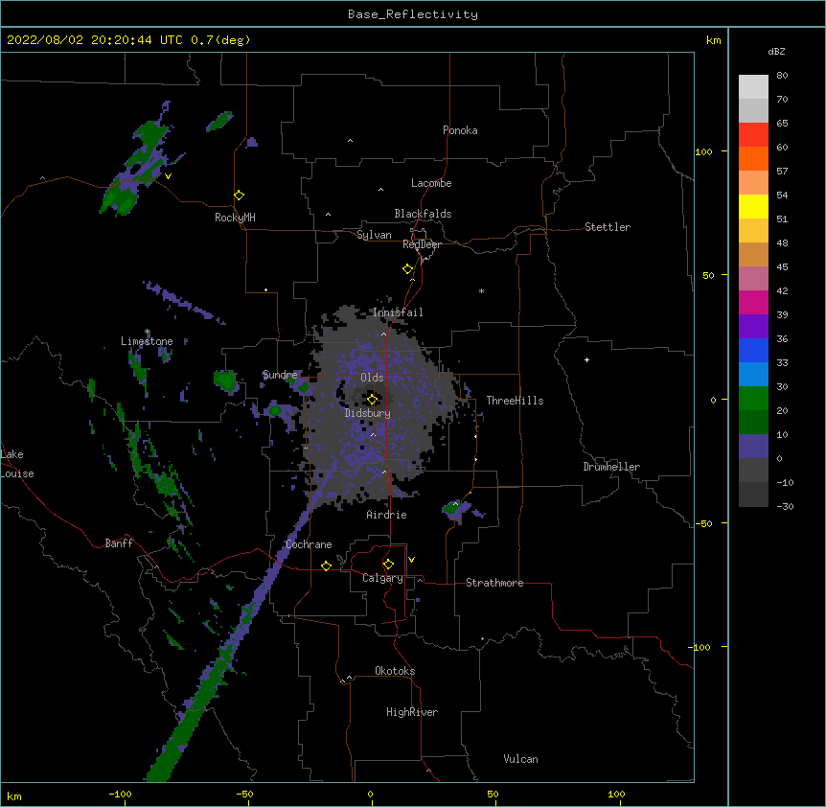Click the RockyMH label
This screenshot has height=807, width=826.
point(235,218)
